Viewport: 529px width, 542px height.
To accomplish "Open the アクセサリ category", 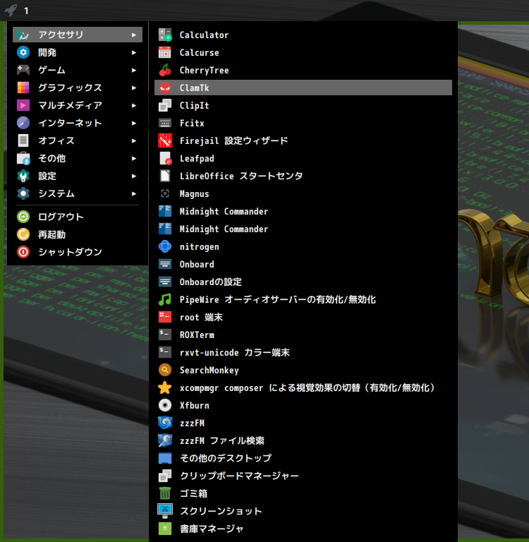I will (x=78, y=35).
